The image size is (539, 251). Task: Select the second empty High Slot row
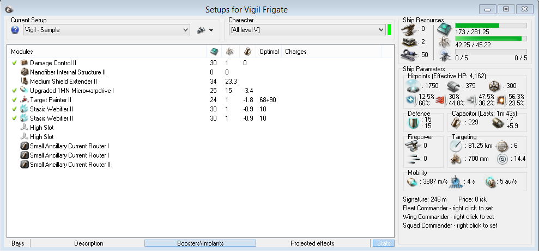201,137
